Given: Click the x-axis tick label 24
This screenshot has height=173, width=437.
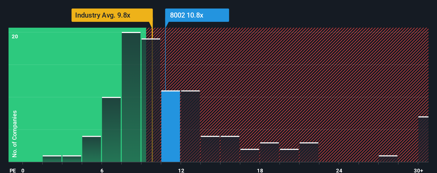Looking at the screenshot, I should pos(339,170).
